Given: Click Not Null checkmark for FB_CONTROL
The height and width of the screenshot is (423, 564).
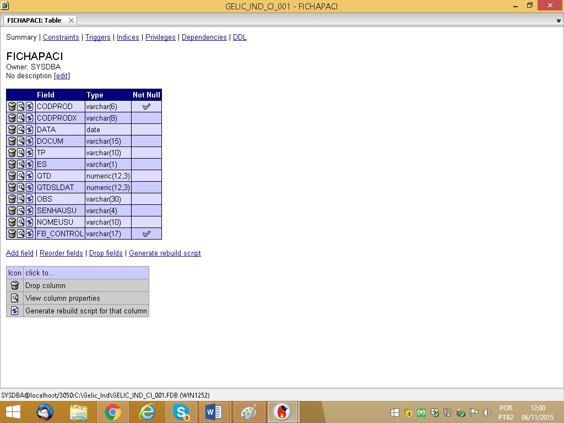Looking at the screenshot, I should (x=147, y=234).
